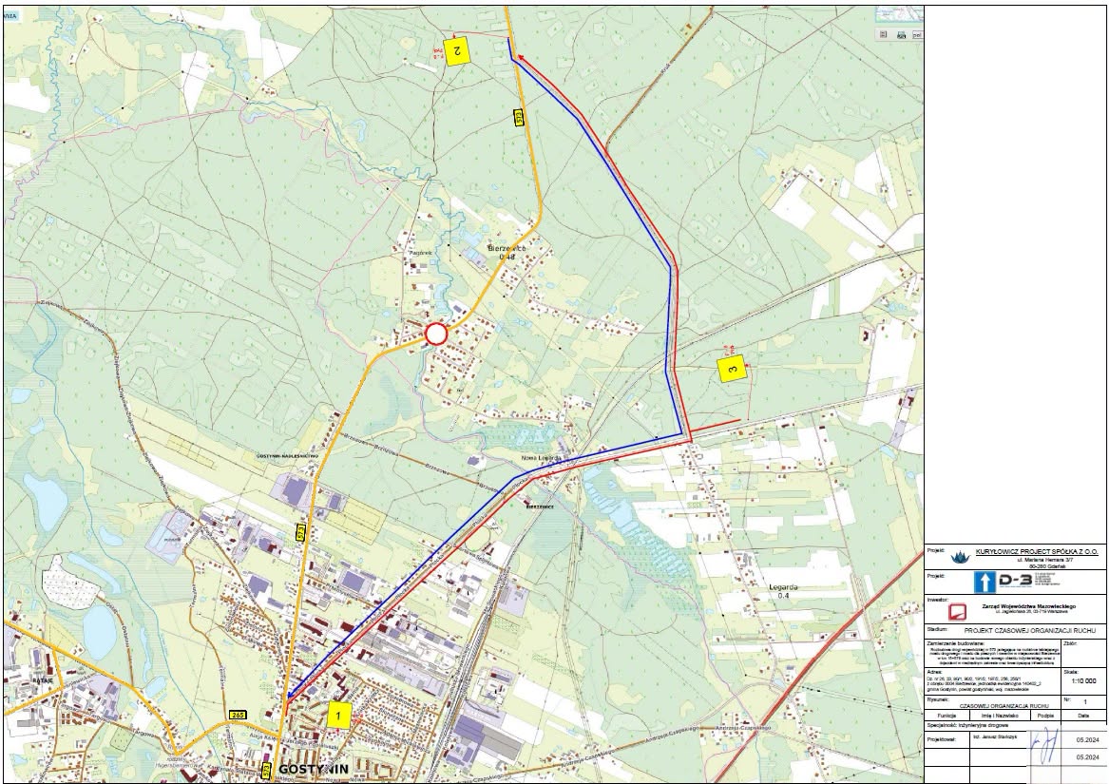Click the red circle marker at Bierzewice
This screenshot has height=784, width=1109.
pos(436,334)
